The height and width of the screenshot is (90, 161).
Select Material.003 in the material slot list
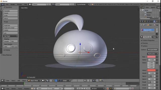point(148,30)
